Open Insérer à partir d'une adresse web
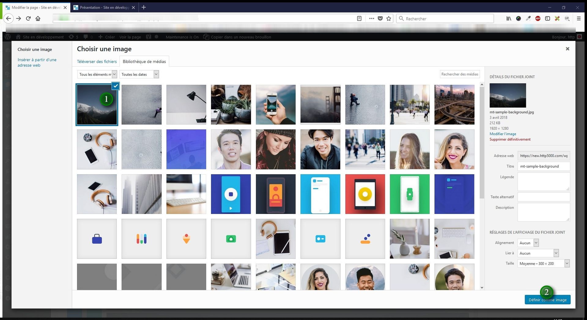The height and width of the screenshot is (320, 587). point(37,62)
